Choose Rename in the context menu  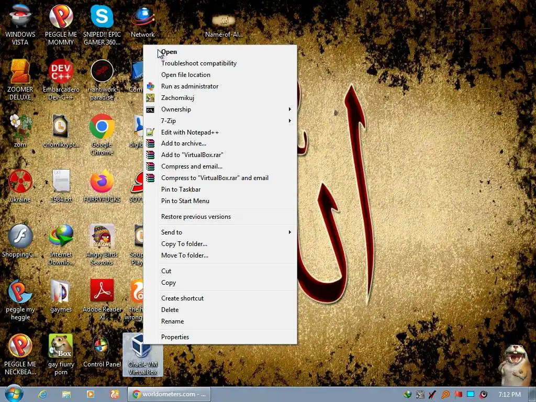[220, 321]
